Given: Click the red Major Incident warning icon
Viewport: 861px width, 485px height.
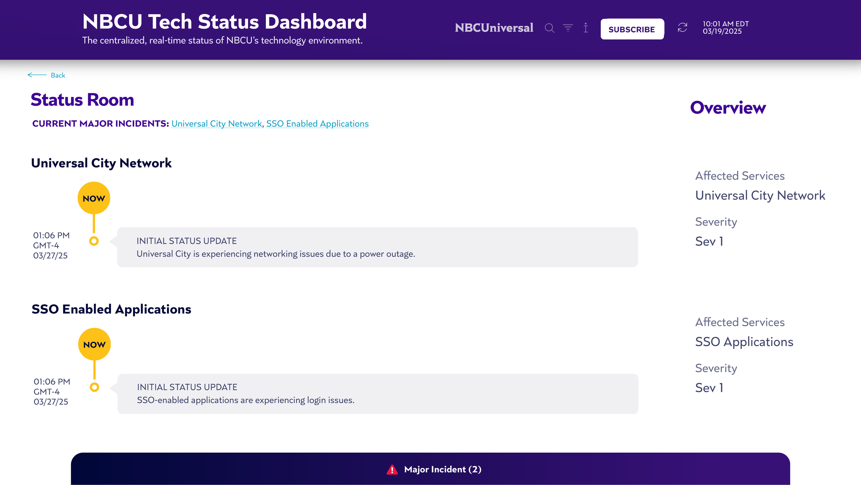Looking at the screenshot, I should 392,469.
